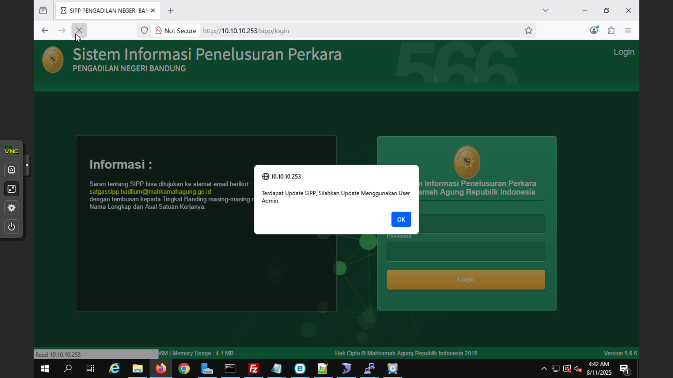Click the VNC disconnect power button

(12, 227)
